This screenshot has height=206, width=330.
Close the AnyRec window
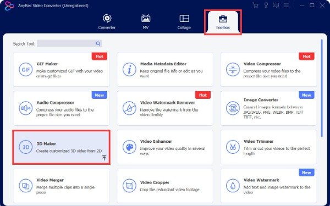tap(322, 5)
